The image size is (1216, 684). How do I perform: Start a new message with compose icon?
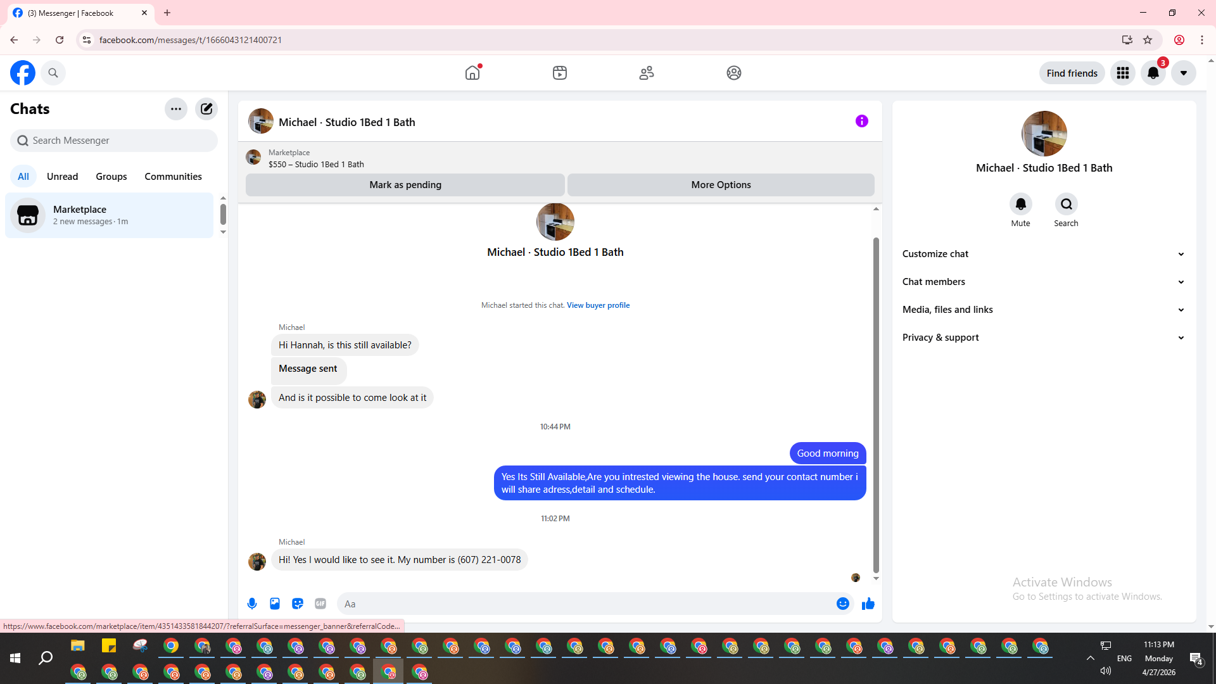[x=206, y=109]
